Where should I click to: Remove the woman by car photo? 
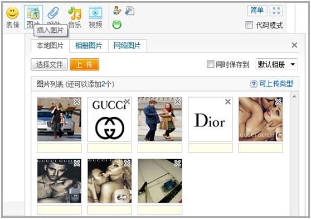click(77, 102)
